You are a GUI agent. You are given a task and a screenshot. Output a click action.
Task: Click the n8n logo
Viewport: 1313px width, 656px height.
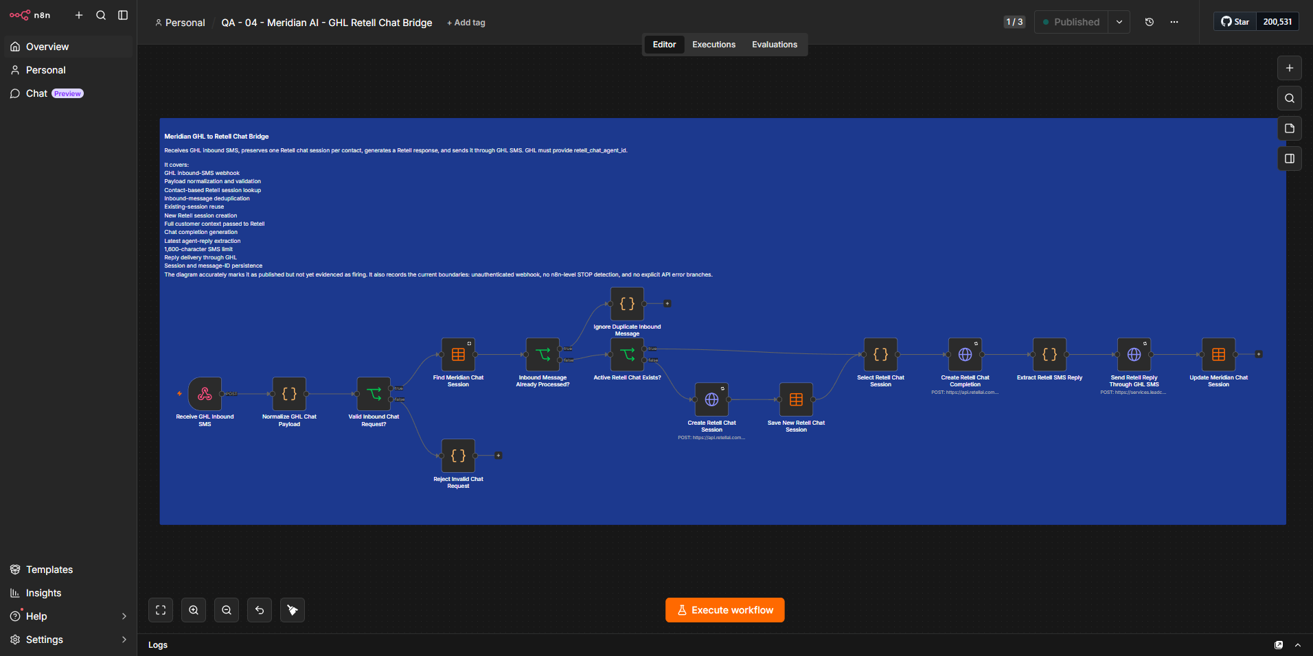(30, 15)
